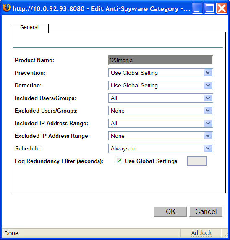Click the Firefox icon in title bar
The image size is (230, 240).
pos(7,8)
